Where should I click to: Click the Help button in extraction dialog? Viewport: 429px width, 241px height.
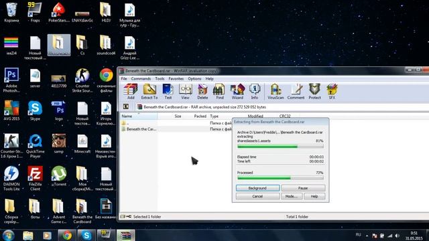point(314,196)
